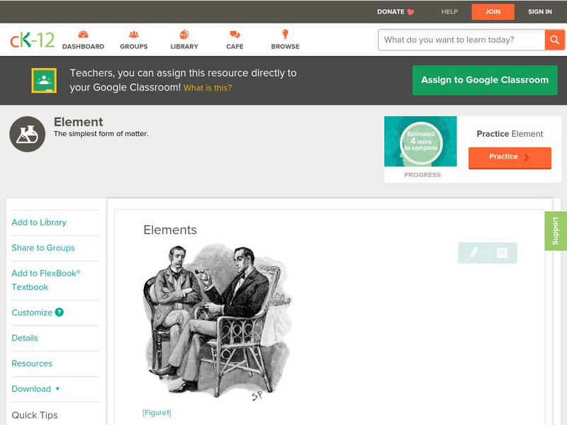The image size is (567, 425).
Task: Click the Sherlock Holmes illustration image
Action: 217,322
